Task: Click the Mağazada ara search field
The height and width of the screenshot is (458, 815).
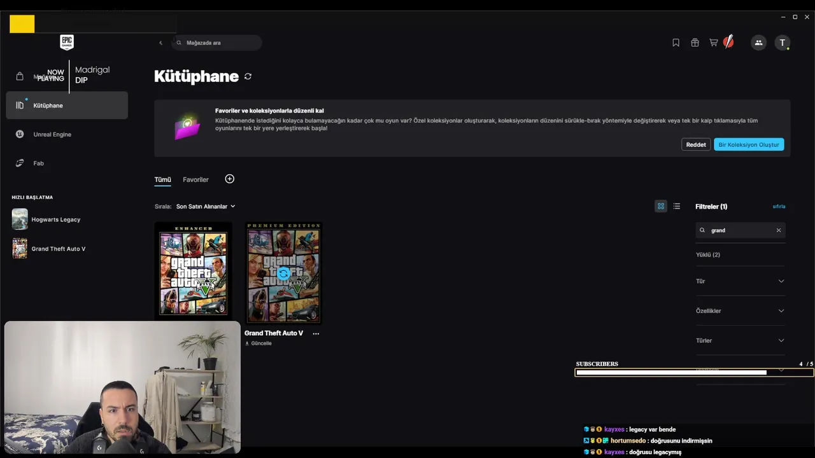Action: pyautogui.click(x=216, y=43)
